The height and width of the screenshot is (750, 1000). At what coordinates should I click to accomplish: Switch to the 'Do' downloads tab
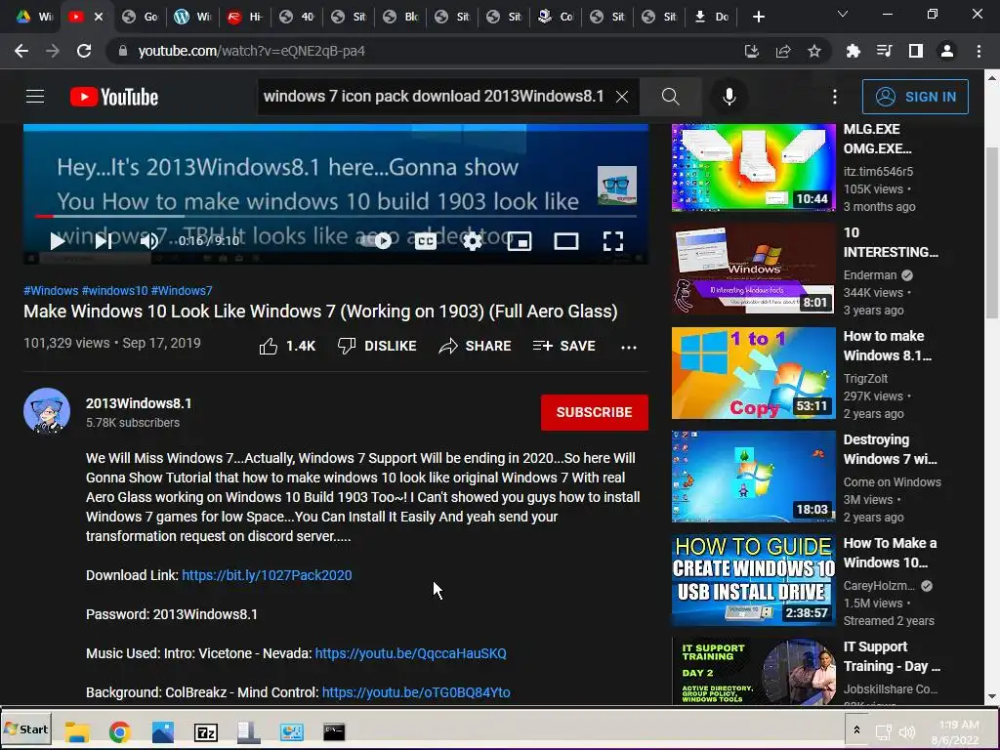pyautogui.click(x=712, y=17)
